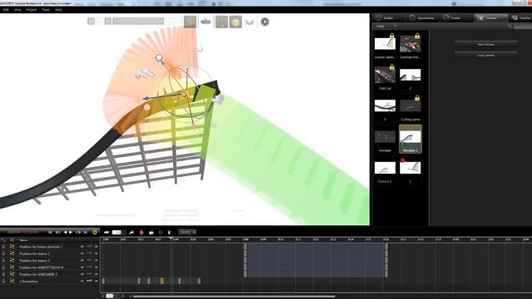Screen dimensions: 532x299
Task: Click the Load Camera button
Action: 485,56
